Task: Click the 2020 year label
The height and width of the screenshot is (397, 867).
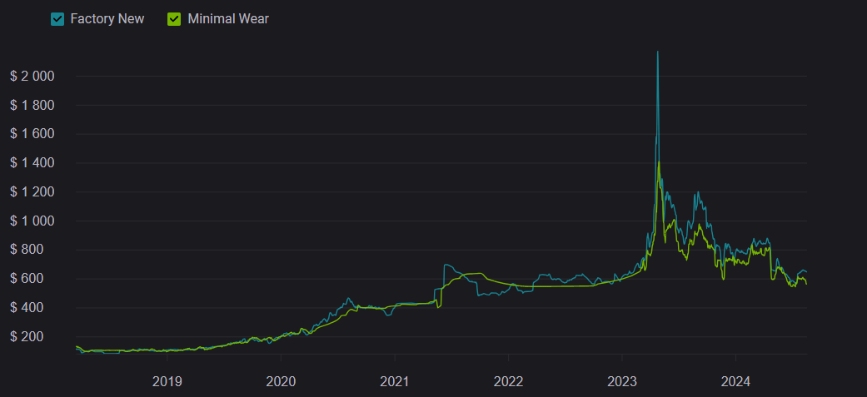Action: click(x=281, y=381)
